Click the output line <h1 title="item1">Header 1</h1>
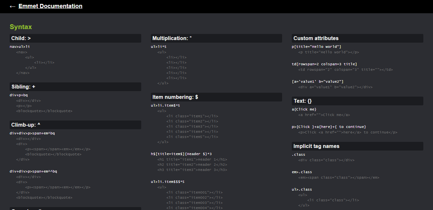The width and height of the screenshot is (433, 210). (192, 159)
